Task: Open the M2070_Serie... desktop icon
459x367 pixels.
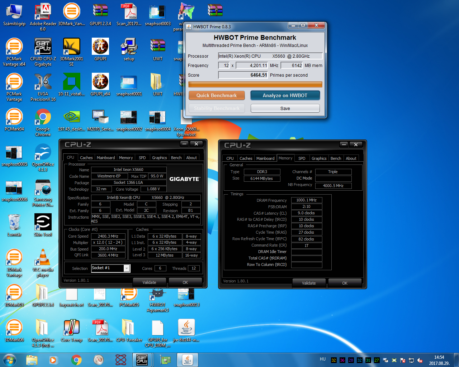Action: (100, 120)
